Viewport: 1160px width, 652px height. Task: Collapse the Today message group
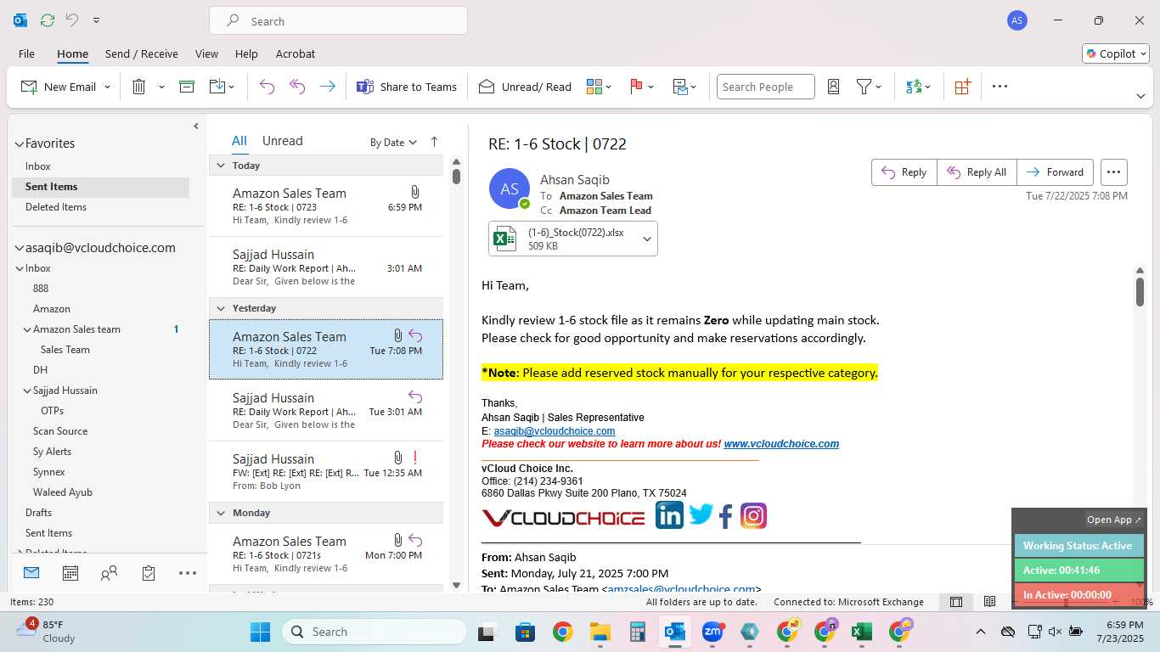(221, 166)
